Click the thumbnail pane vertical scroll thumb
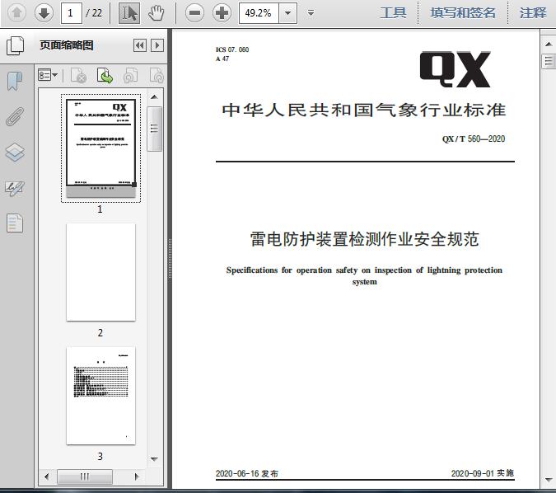The width and height of the screenshot is (556, 493). coord(154,129)
